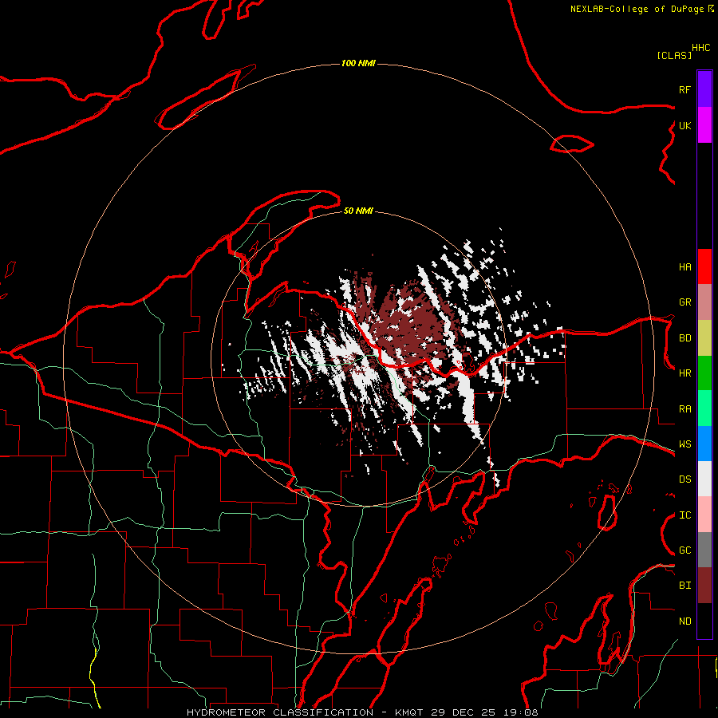Click the WS legend label
This screenshot has height=718, width=718.
click(x=684, y=444)
